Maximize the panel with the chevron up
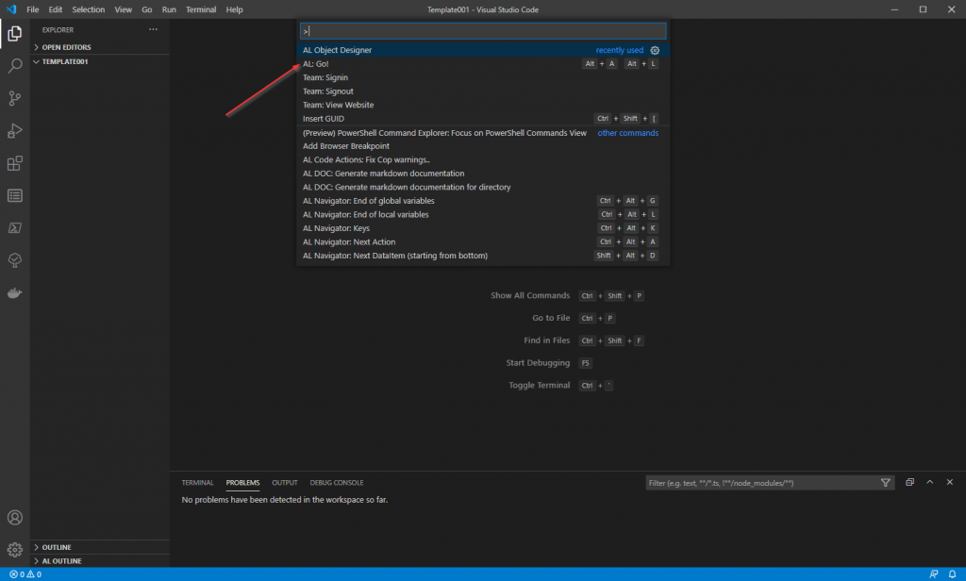 (929, 482)
